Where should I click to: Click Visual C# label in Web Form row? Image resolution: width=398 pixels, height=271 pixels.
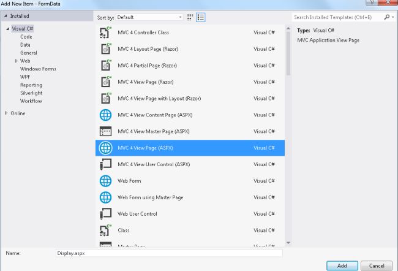[264, 181]
